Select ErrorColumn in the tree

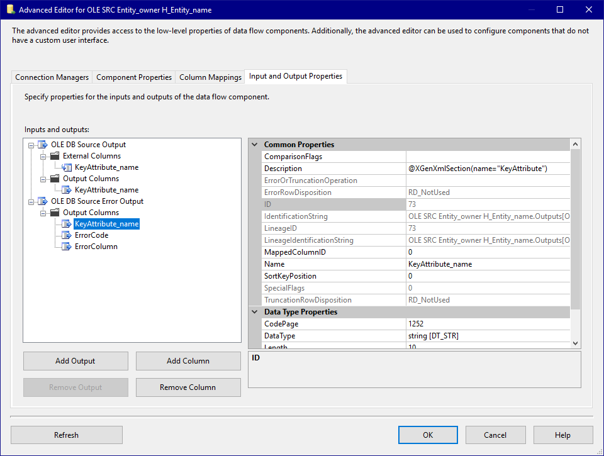tap(96, 247)
